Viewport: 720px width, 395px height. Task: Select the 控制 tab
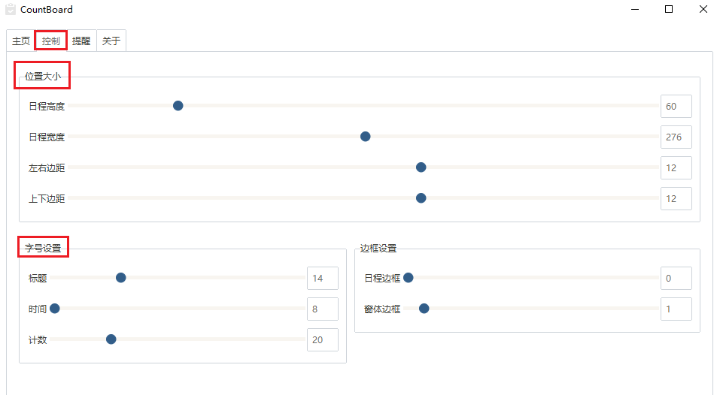point(51,41)
